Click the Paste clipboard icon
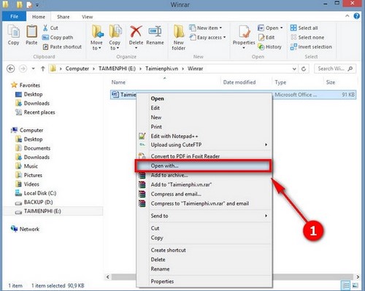 31,31
